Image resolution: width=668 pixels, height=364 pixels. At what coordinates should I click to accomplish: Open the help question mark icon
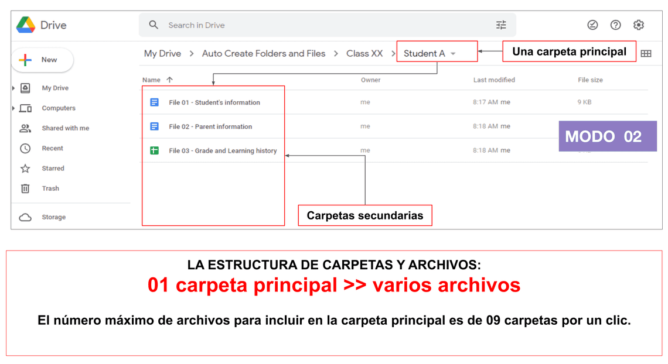pos(615,25)
